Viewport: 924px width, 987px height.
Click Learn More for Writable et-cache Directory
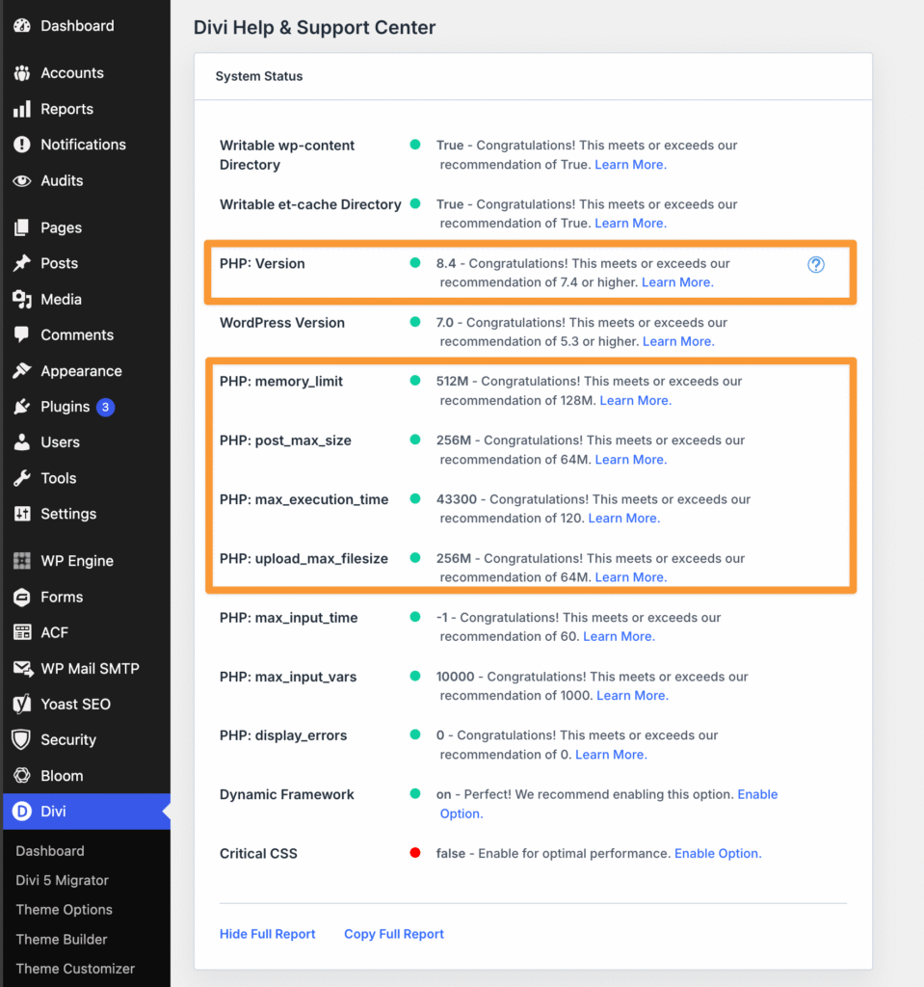pos(630,224)
